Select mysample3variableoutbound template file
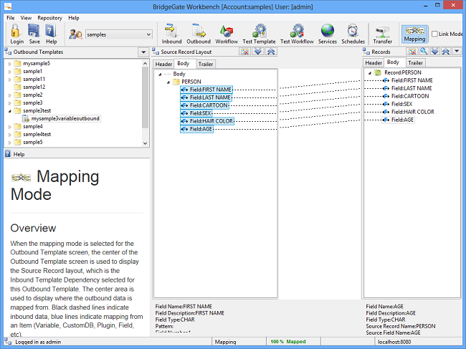466x349 pixels. (x=62, y=118)
